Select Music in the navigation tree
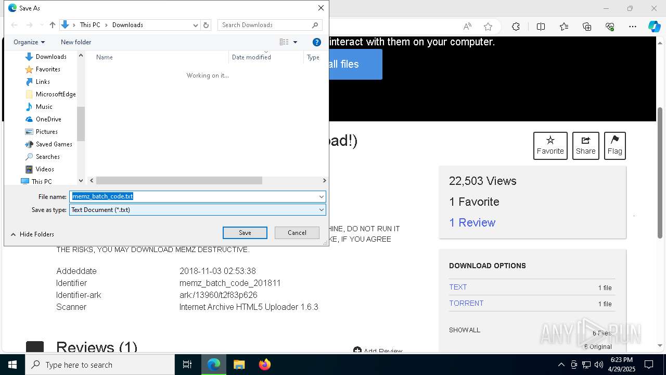Screen dimensions: 666x375 (44, 107)
